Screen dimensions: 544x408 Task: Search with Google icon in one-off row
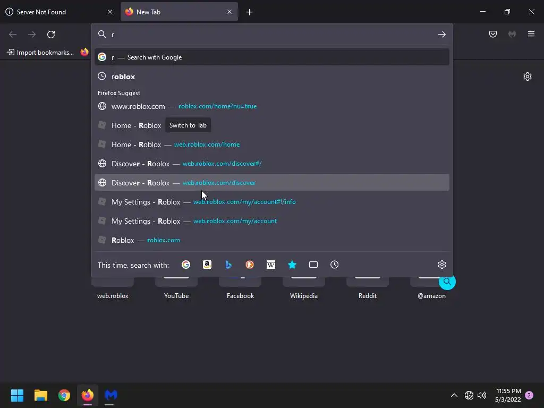186,265
